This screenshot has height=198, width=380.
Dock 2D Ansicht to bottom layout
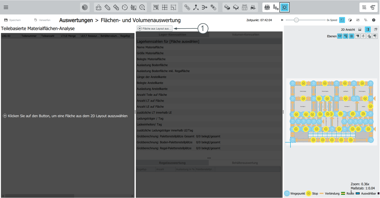[360, 29]
